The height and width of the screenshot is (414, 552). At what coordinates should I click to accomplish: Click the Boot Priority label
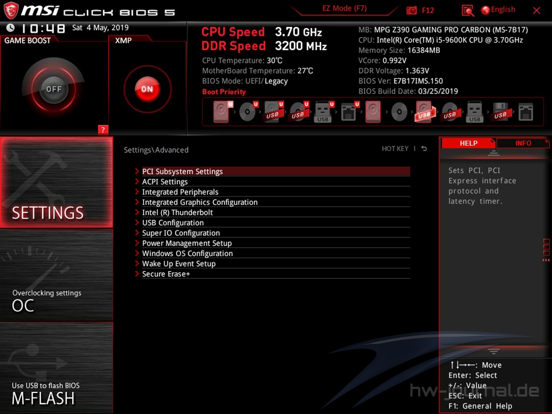(x=224, y=92)
